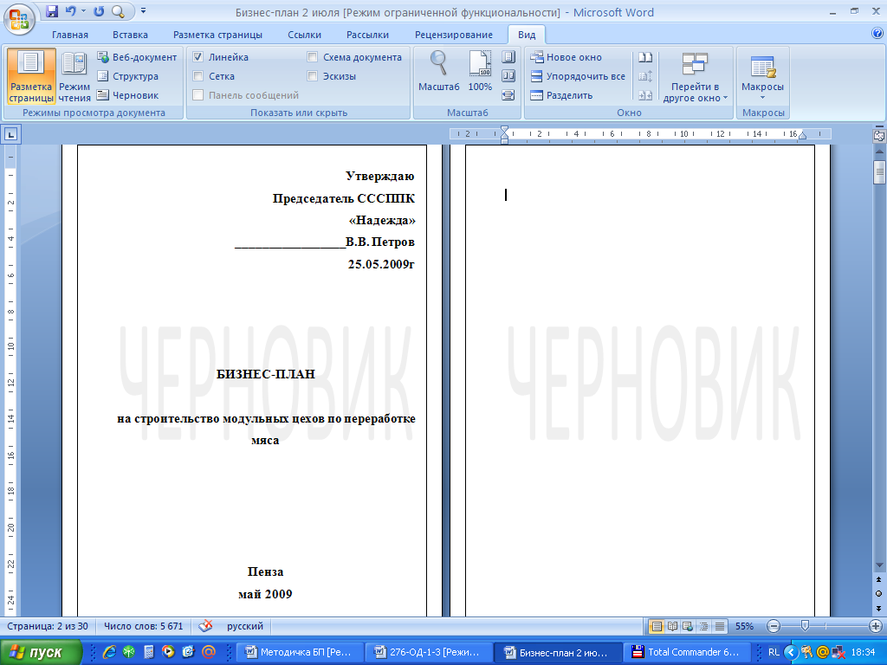This screenshot has height=665, width=887.
Task: Click Разделить to split window
Action: tap(561, 95)
